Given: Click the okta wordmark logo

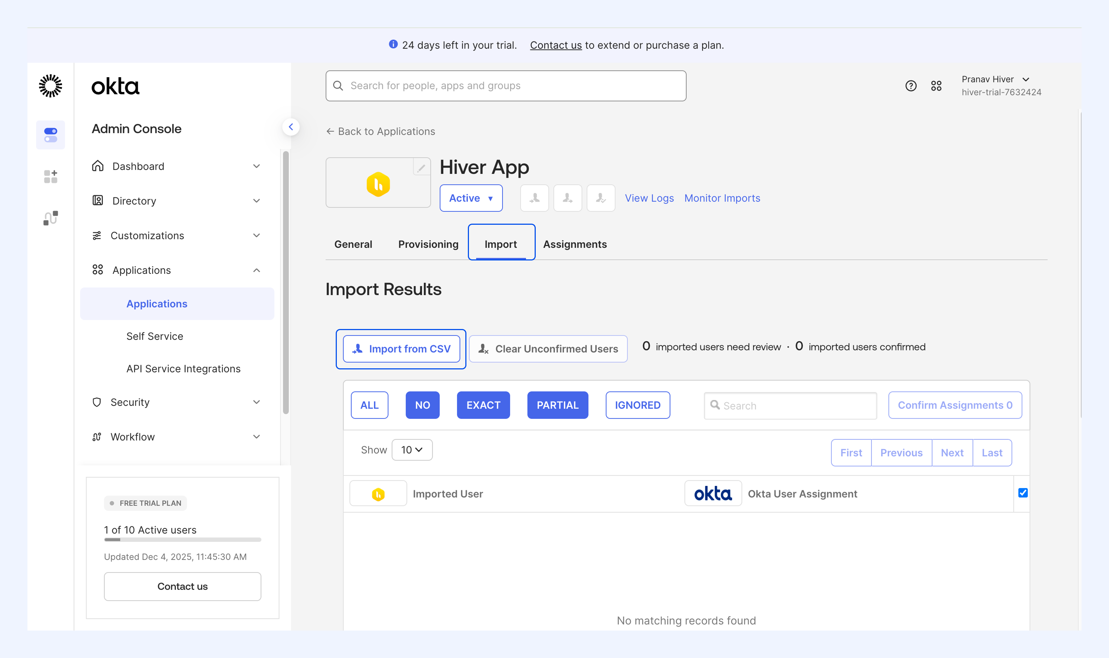Looking at the screenshot, I should pyautogui.click(x=115, y=87).
